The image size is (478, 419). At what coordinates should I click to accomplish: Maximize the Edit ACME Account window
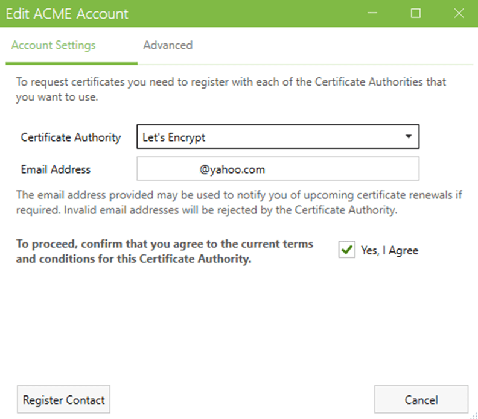pyautogui.click(x=416, y=13)
